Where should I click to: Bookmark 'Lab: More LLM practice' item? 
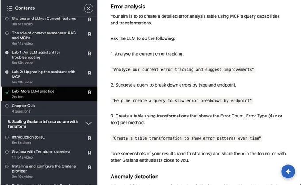[x=89, y=92]
